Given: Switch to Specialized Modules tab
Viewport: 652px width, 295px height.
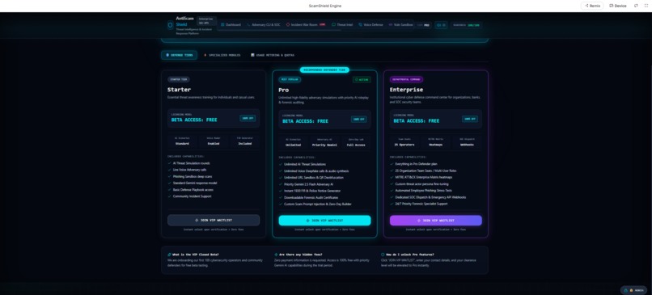Looking at the screenshot, I should tap(222, 55).
